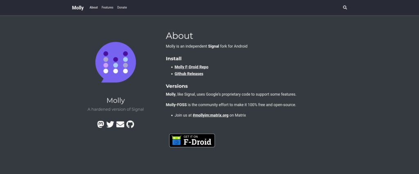The width and height of the screenshot is (419, 174).
Task: Select Donate in the top navigation
Action: coord(122,7)
